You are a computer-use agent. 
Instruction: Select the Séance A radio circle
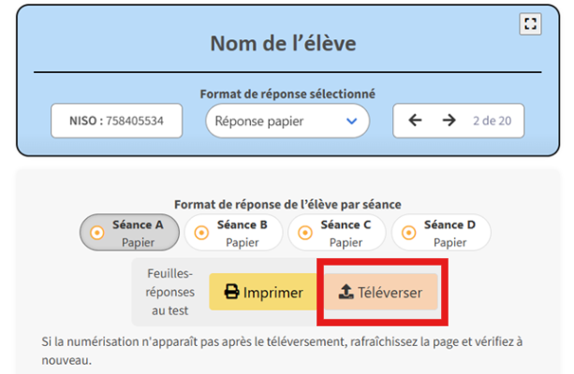point(96,233)
